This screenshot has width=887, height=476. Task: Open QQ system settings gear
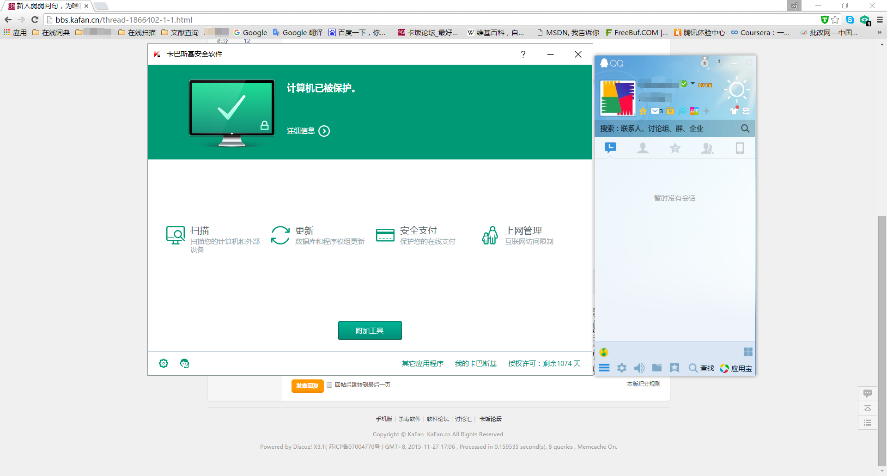622,368
